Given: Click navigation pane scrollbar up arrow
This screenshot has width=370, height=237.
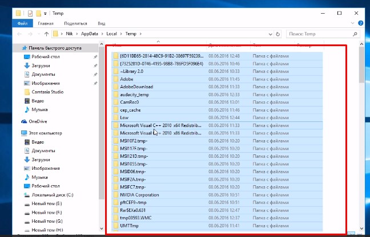Looking at the screenshot, I should tap(102, 44).
